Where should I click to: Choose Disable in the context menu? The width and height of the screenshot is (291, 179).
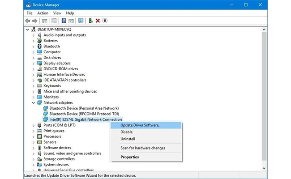(146, 132)
